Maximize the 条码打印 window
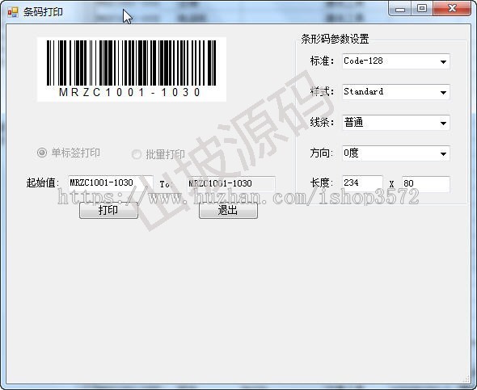This screenshot has width=477, height=390. pyautogui.click(x=422, y=9)
